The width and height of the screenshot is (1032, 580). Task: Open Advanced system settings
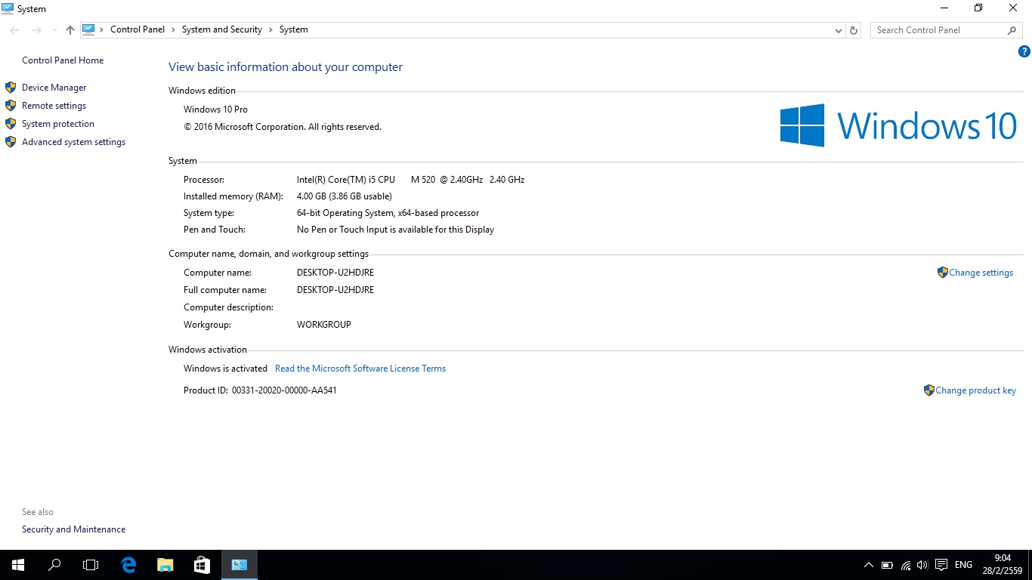[x=73, y=142]
